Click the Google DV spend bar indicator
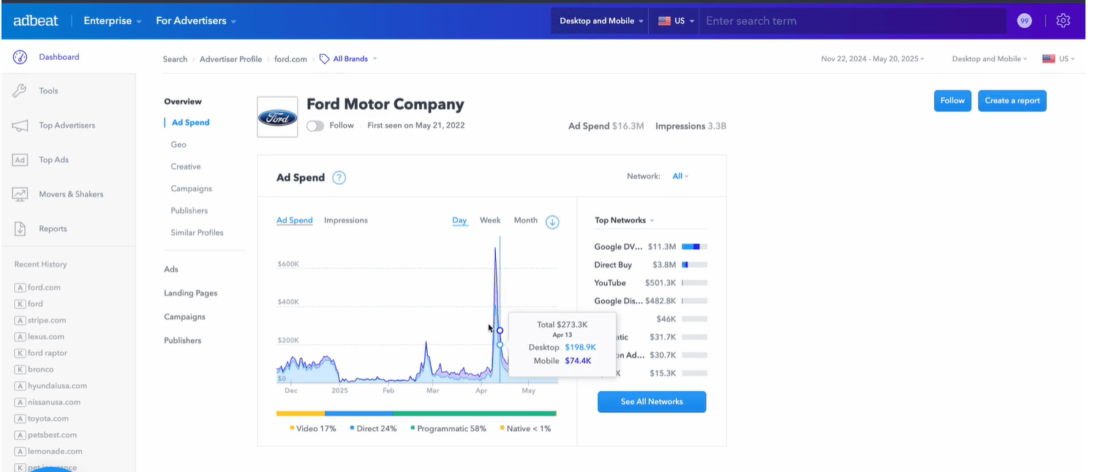The height and width of the screenshot is (472, 1114). coord(693,246)
